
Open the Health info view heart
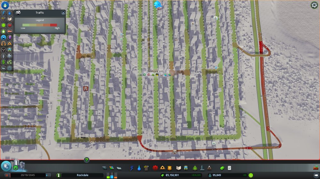(x=10, y=25)
